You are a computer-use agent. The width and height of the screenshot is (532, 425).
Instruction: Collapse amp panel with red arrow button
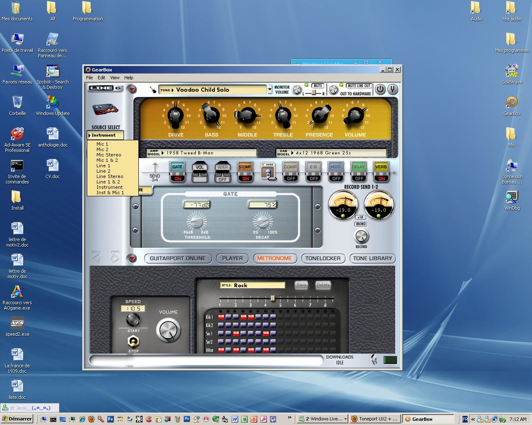point(132,89)
